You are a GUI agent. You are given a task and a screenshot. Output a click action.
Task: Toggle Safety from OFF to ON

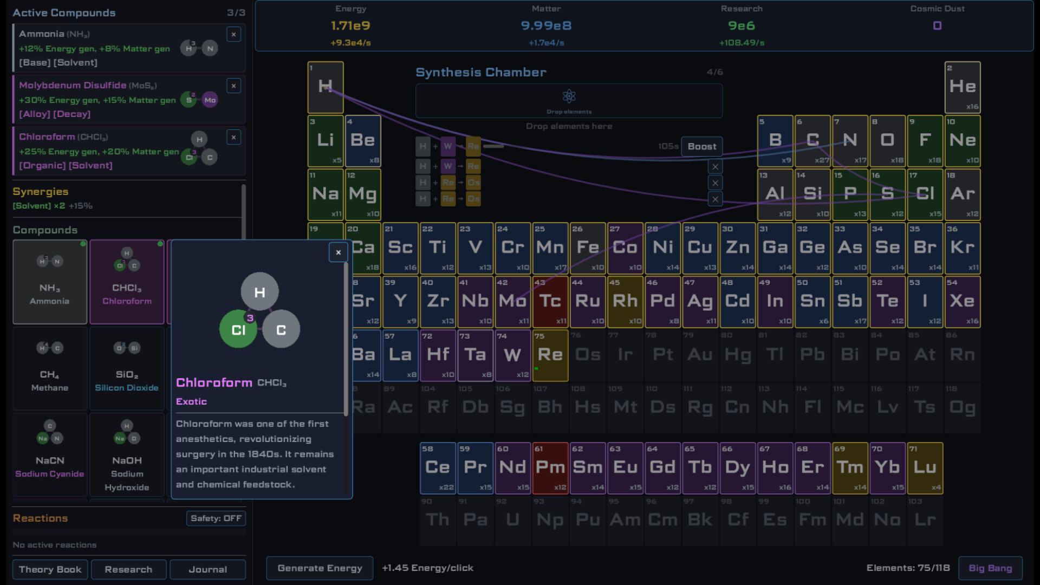pos(216,518)
